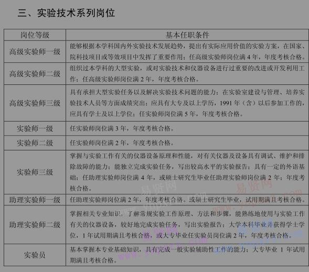The image size is (309, 272).
Task: Select the 实验师三级 cell
Action: [x=35, y=172]
